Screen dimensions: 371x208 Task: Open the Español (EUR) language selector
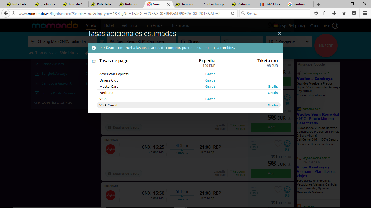(x=289, y=26)
